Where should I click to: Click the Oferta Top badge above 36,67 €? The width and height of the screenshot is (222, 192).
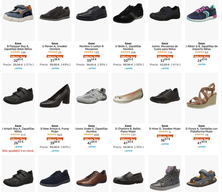point(165,136)
